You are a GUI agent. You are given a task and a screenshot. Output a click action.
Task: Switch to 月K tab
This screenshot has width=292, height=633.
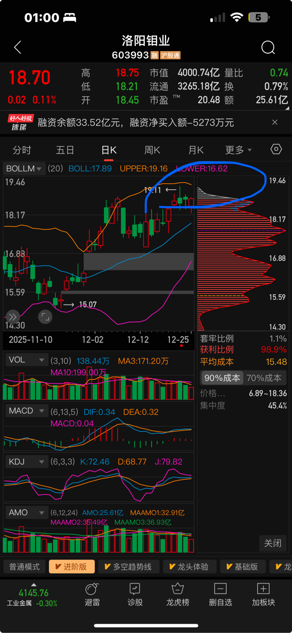pos(196,150)
